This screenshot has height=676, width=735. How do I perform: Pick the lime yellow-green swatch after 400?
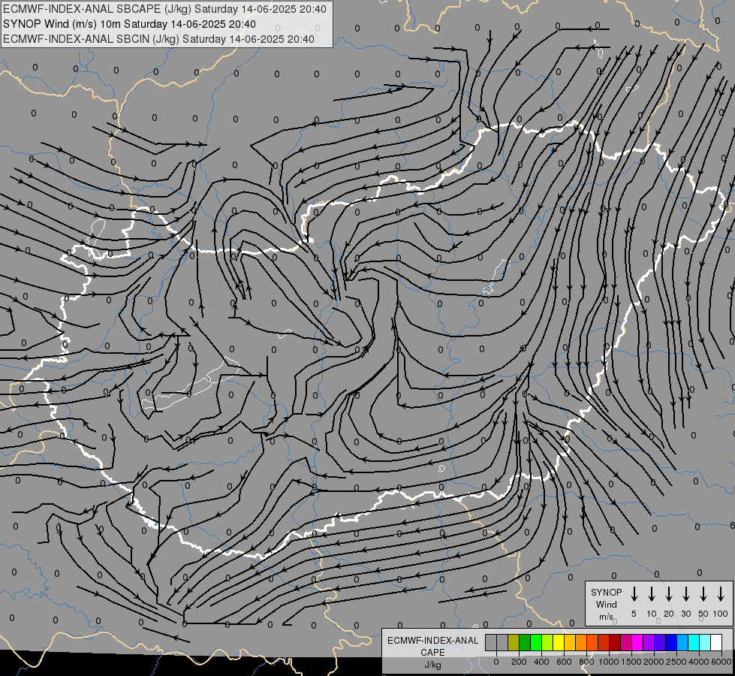547,643
